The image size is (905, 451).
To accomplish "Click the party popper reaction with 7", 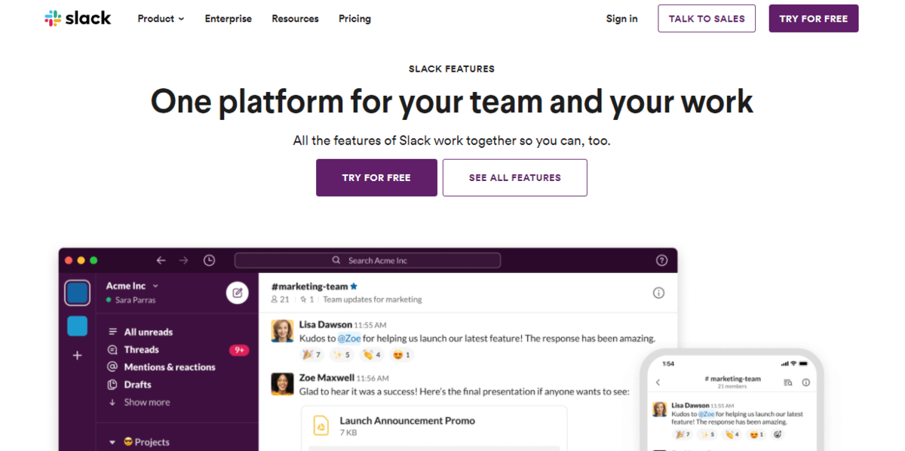I will click(x=311, y=354).
